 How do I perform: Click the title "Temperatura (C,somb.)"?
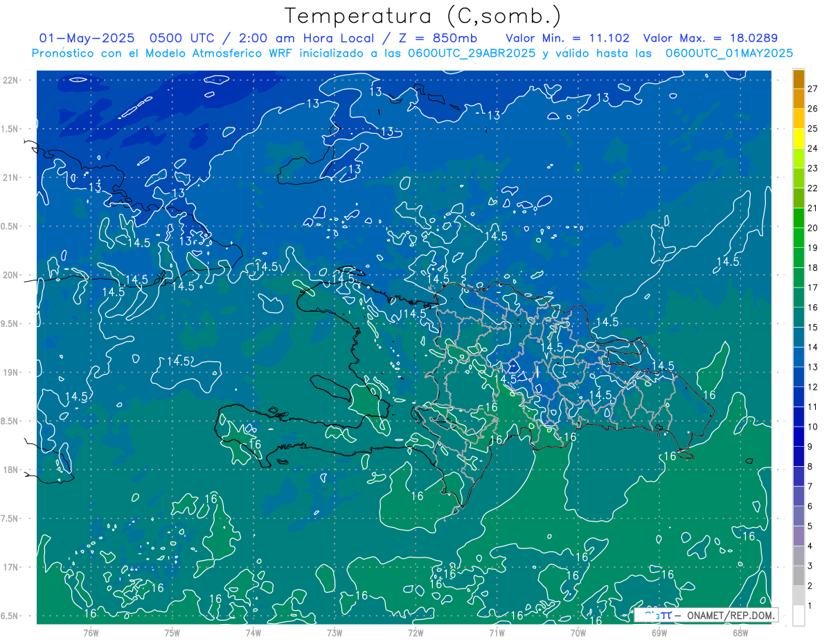pyautogui.click(x=423, y=16)
